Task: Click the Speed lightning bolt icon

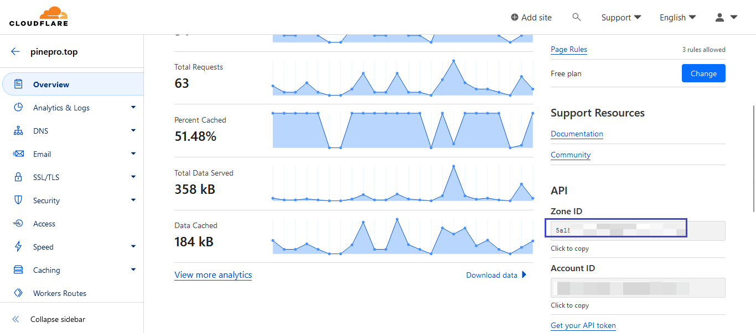Action: click(x=18, y=247)
